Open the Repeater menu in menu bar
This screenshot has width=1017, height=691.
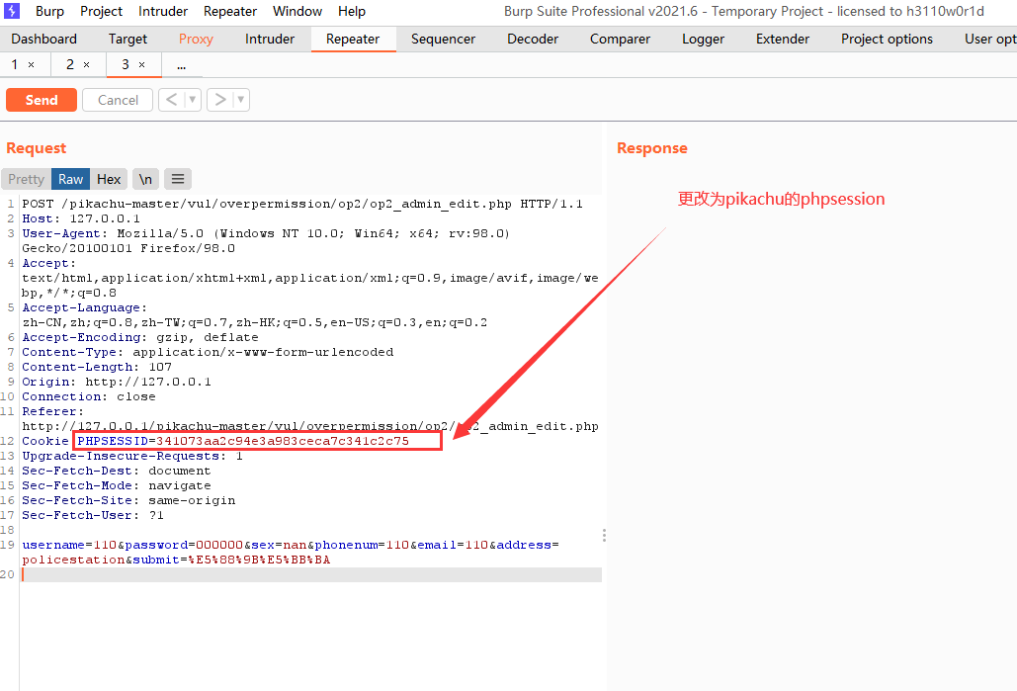point(230,11)
